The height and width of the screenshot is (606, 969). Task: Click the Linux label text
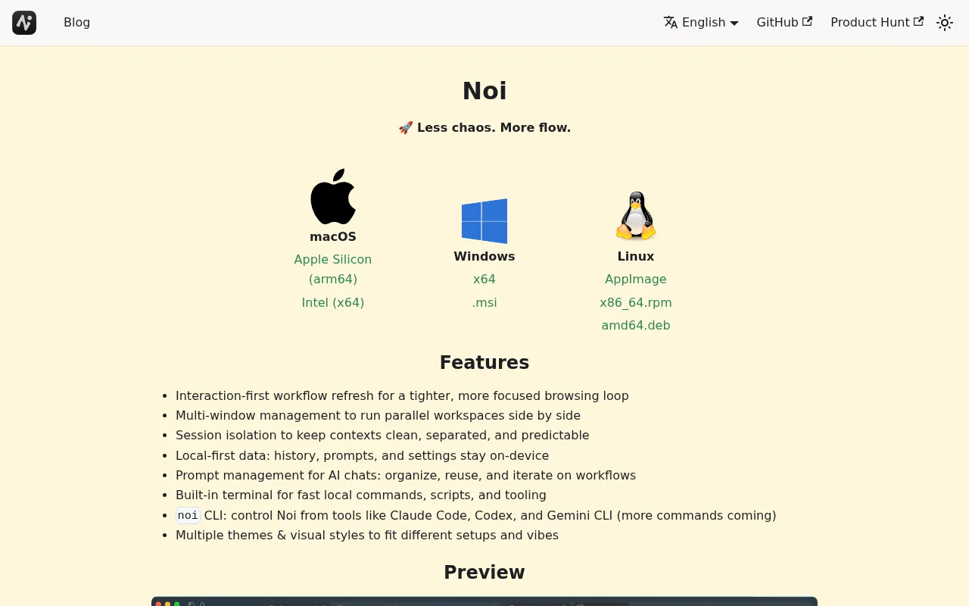(x=636, y=256)
